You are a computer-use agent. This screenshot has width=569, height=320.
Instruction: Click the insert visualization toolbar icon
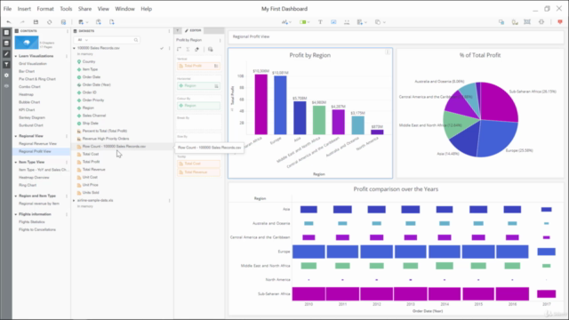point(286,22)
